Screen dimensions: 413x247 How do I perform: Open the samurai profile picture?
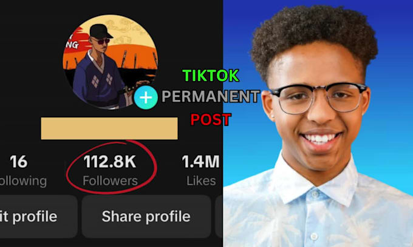point(111,62)
